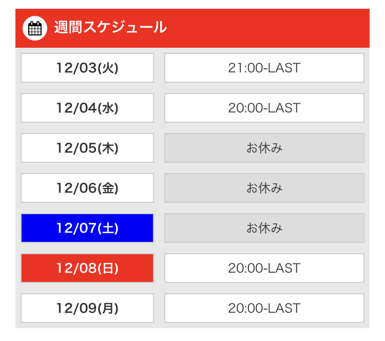
Task: Click the red schedule header bar
Action: point(192,28)
